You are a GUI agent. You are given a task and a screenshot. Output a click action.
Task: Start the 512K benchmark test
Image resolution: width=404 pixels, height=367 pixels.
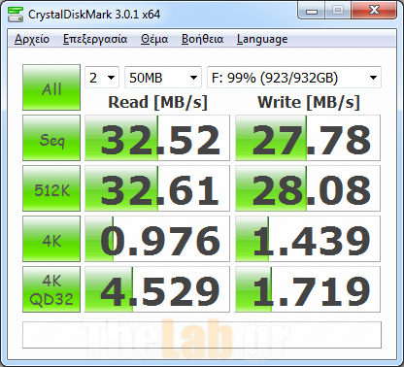[51, 188]
